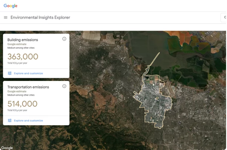Click the search field at top right
This screenshot has width=227, height=150.
click(x=223, y=18)
